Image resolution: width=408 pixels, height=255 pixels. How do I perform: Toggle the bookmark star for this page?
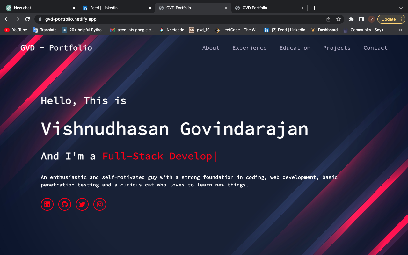pos(338,19)
